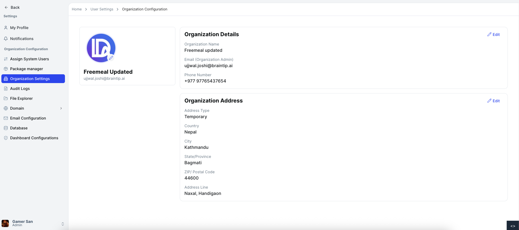The image size is (519, 230).
Task: Click the pencil icon on organization logo
Action: pos(111,58)
